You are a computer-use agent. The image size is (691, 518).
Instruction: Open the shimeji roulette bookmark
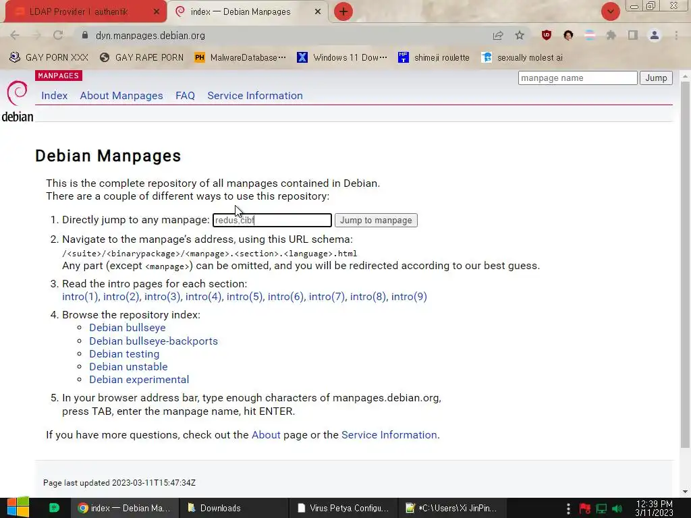pos(434,57)
